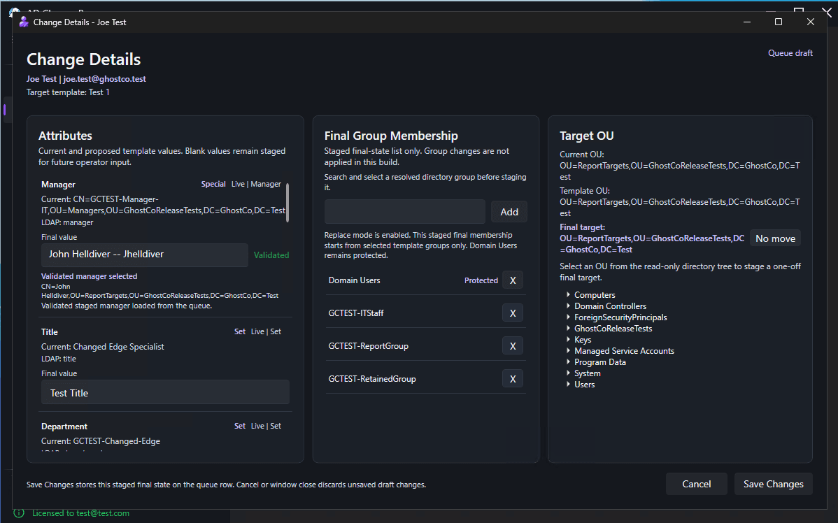Click the Validated manager selected text
838x523 pixels.
pos(90,276)
